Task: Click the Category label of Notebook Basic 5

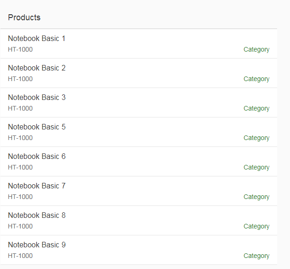Action: pyautogui.click(x=256, y=138)
